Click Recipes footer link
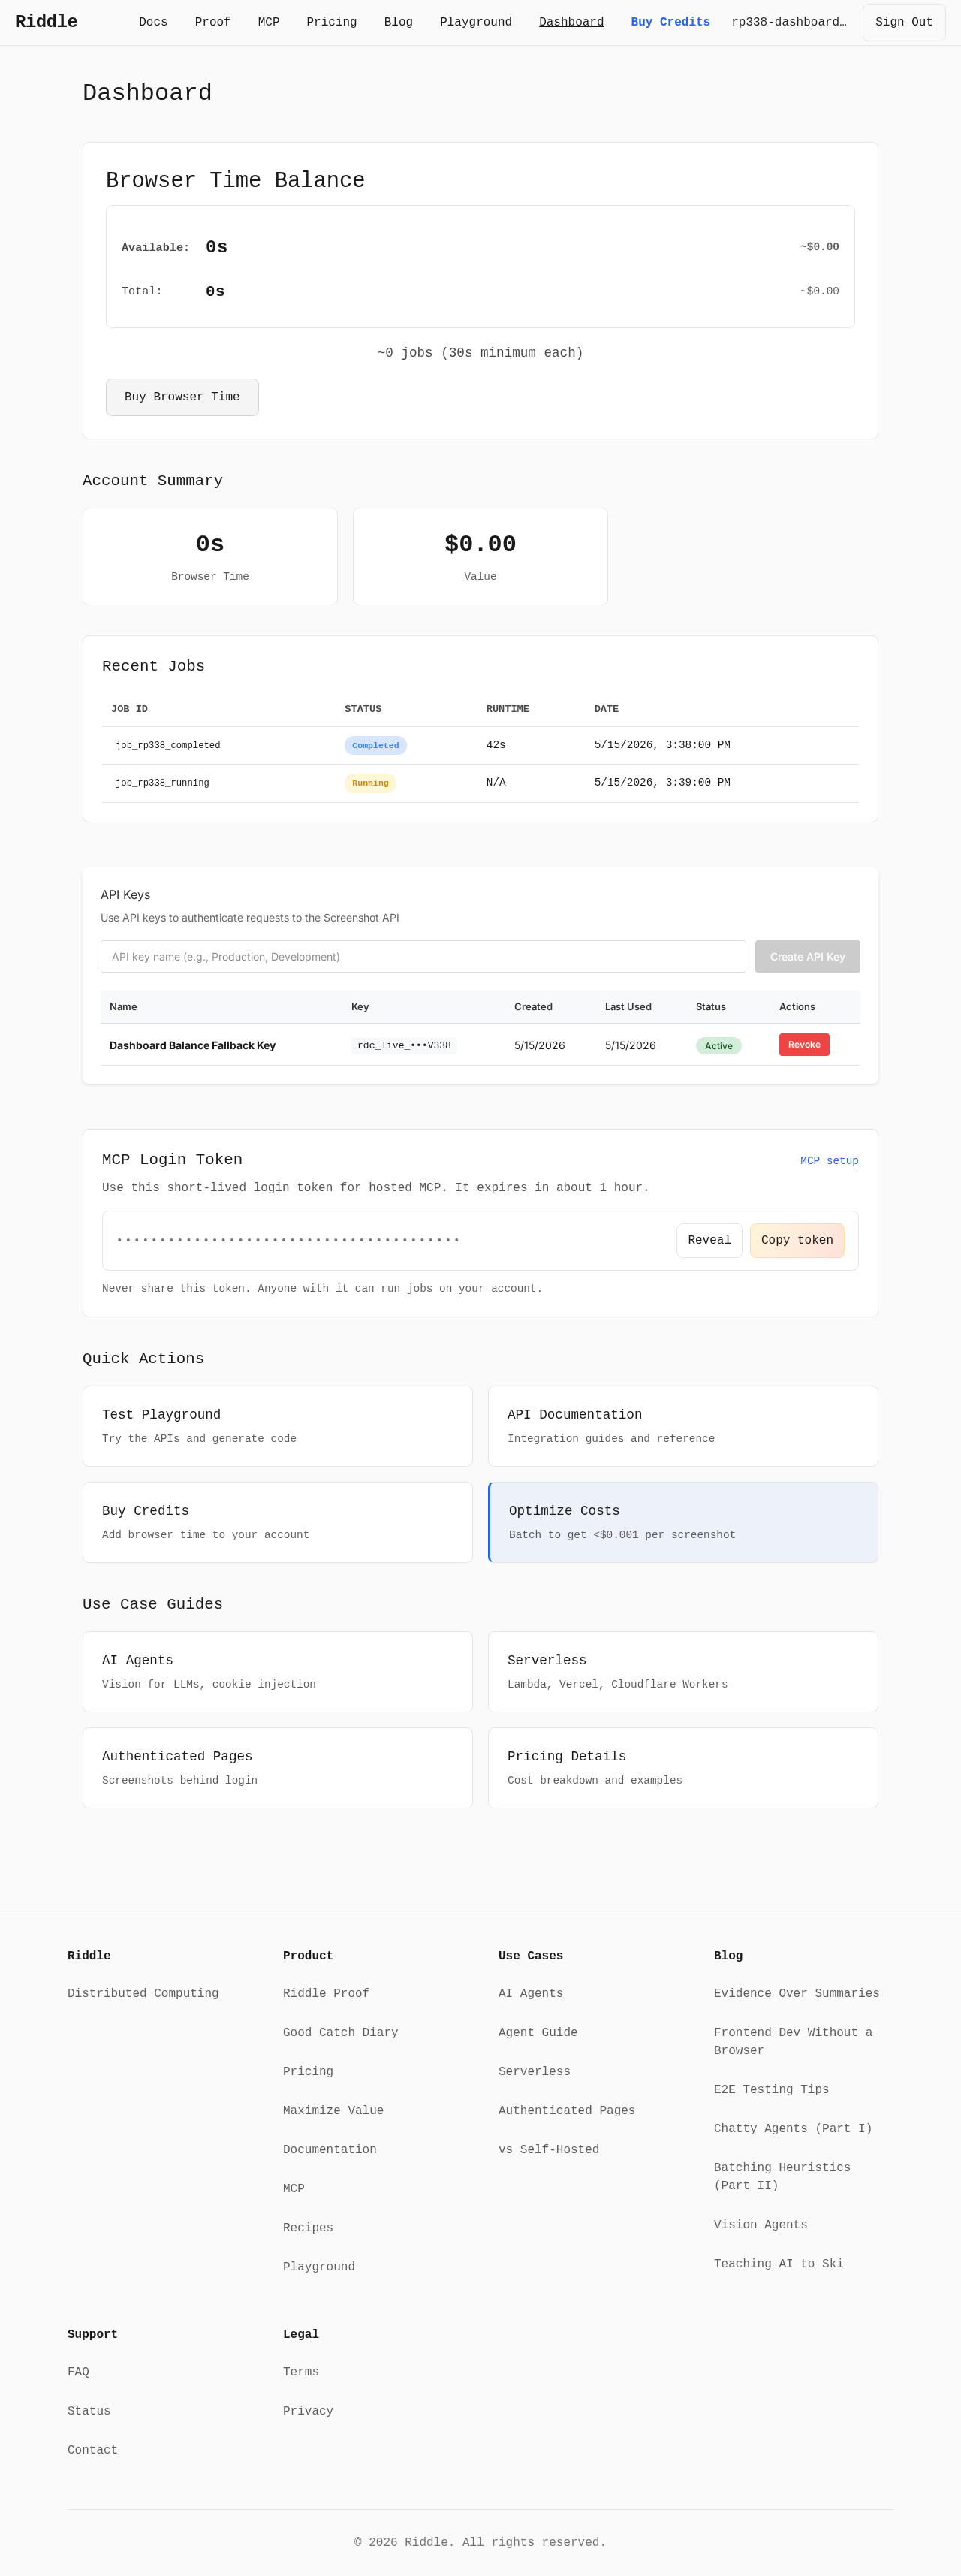The height and width of the screenshot is (2576, 961). coord(308,2227)
